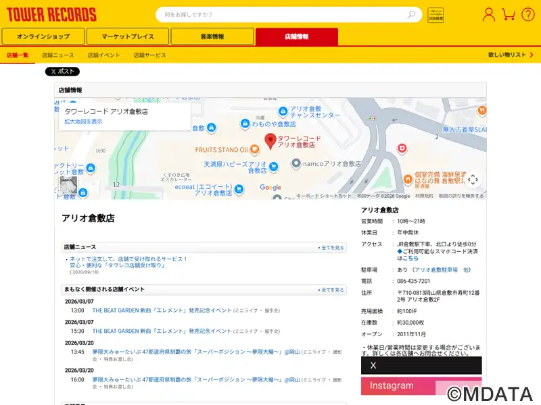Viewport: 541px width, 405px height.
Task: Click the map camera controls compass icon
Action: (x=473, y=180)
